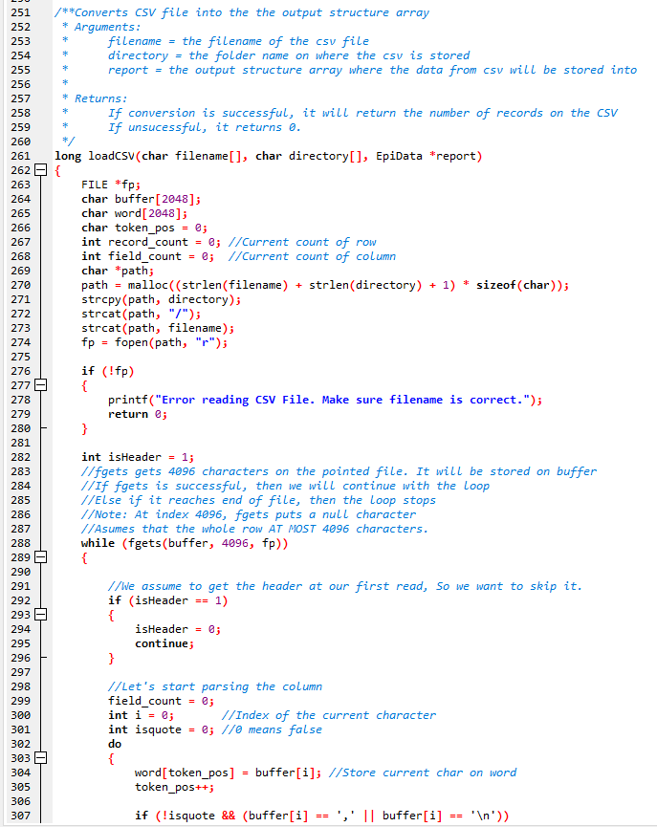The width and height of the screenshot is (657, 827).
Task: Click 'field_count = 0;' on line 299
Action: point(161,701)
